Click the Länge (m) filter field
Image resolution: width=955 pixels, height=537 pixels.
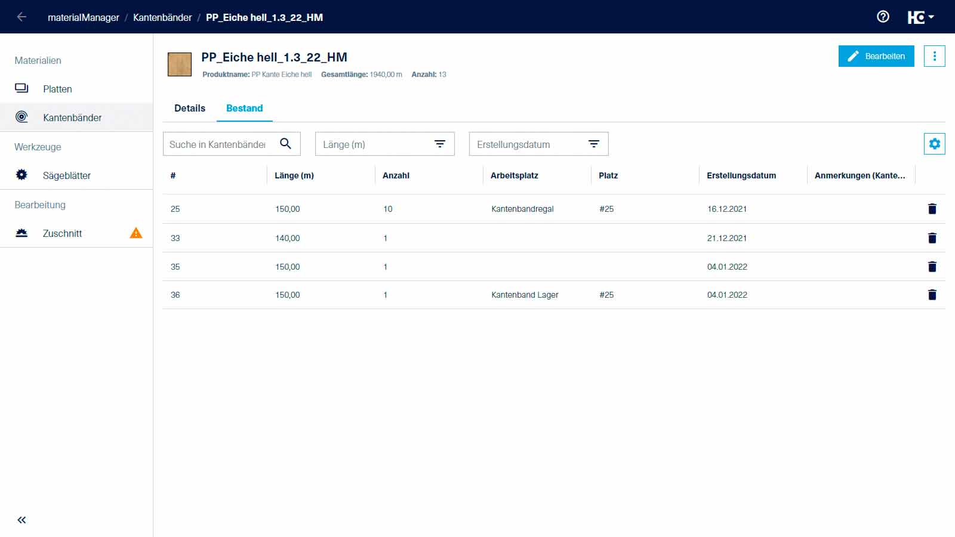coord(385,144)
